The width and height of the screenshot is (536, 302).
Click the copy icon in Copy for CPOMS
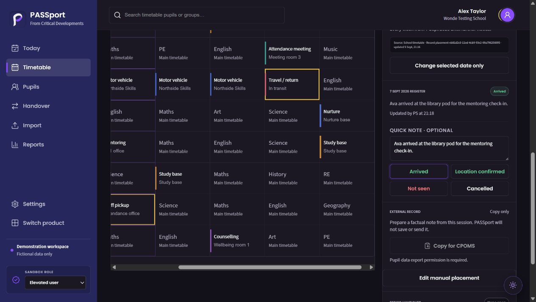428,246
